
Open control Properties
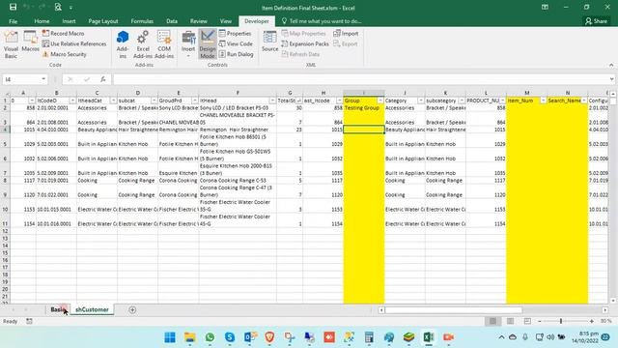click(236, 34)
